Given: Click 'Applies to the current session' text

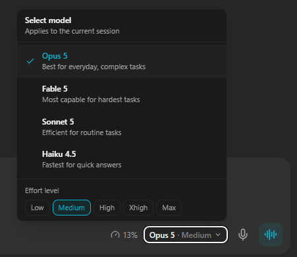Looking at the screenshot, I should click(x=72, y=31).
